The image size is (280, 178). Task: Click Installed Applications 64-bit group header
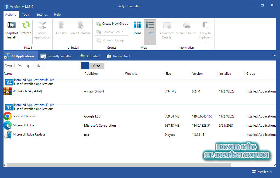(34, 80)
